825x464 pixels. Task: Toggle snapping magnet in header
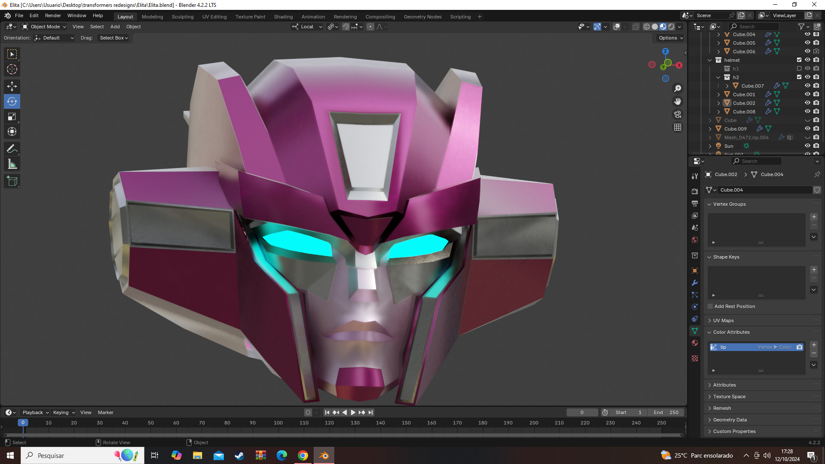[x=345, y=27]
